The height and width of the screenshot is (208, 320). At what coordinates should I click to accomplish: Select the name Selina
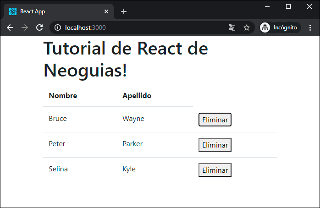pyautogui.click(x=58, y=169)
